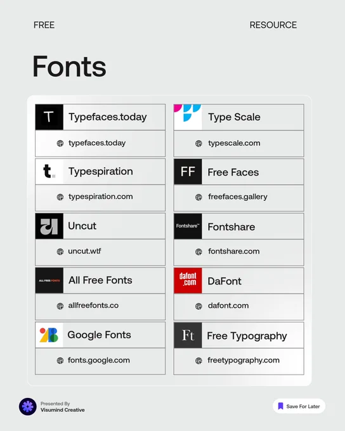Open the freefaces.gallery link
The width and height of the screenshot is (345, 431).
click(x=238, y=197)
